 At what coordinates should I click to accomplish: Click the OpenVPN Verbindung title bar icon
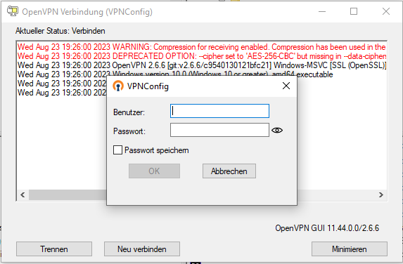(x=13, y=11)
